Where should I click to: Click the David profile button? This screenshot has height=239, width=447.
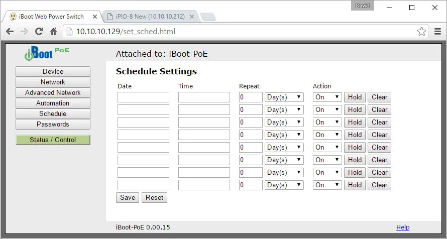point(362,6)
